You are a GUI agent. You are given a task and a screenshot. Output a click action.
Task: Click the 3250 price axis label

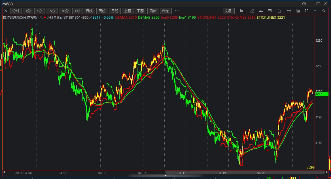point(319,66)
